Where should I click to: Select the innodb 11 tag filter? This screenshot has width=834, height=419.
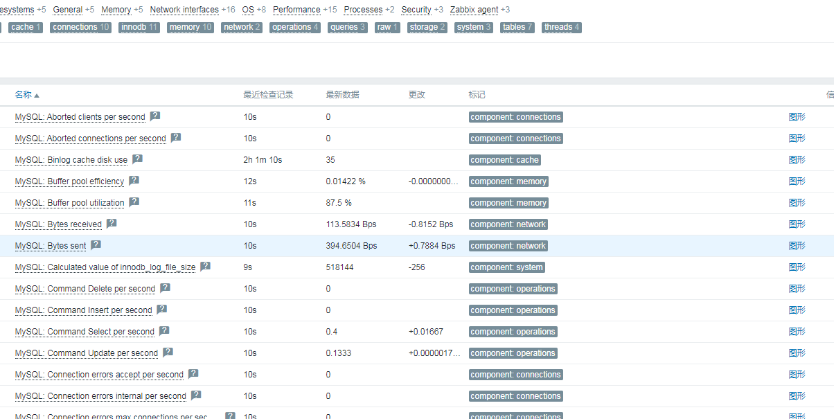click(x=139, y=27)
